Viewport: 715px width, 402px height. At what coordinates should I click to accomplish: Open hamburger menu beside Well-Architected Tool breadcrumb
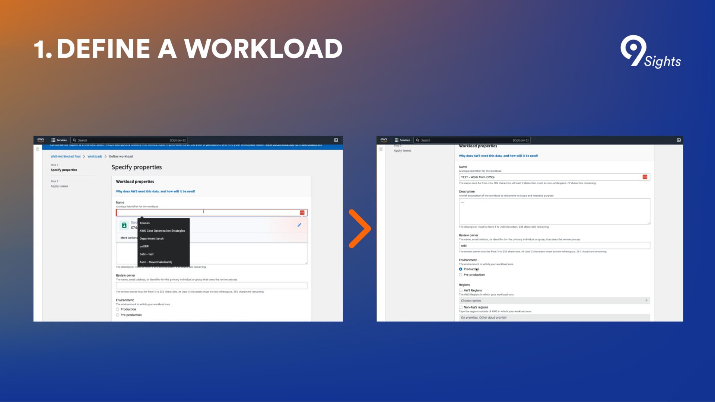coord(38,149)
